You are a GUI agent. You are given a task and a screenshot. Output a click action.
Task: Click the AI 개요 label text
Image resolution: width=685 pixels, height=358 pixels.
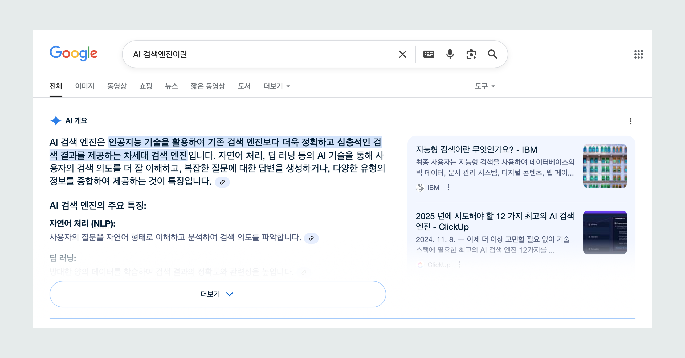point(76,121)
